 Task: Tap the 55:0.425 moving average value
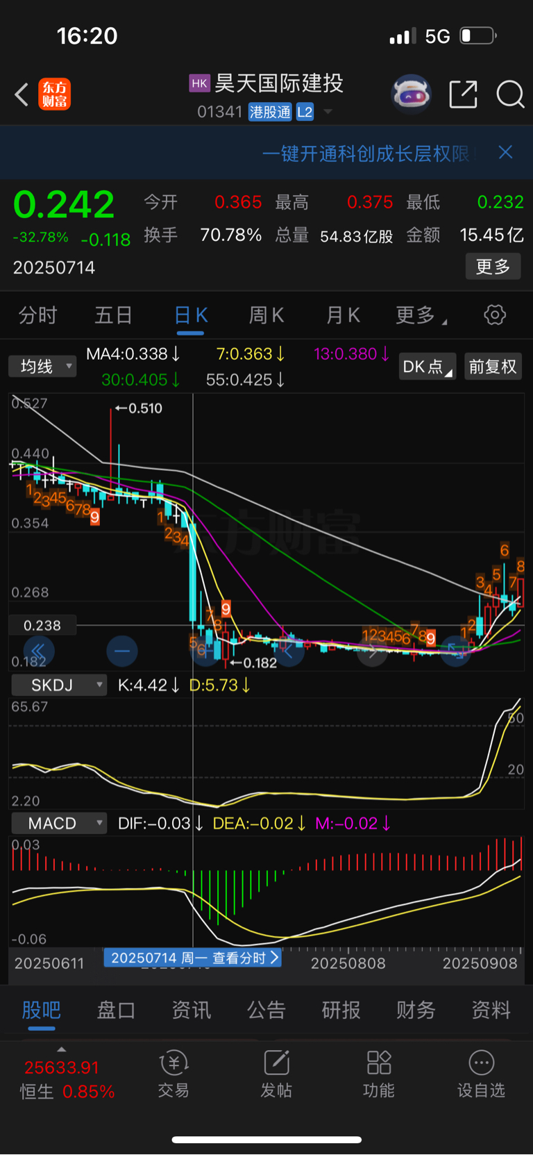(x=246, y=379)
